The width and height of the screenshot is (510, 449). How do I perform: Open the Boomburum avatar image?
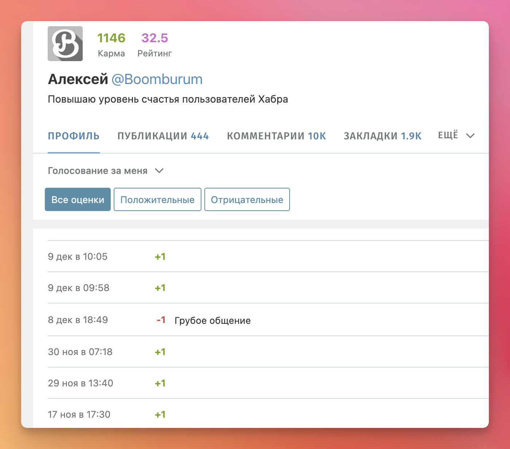pos(65,44)
